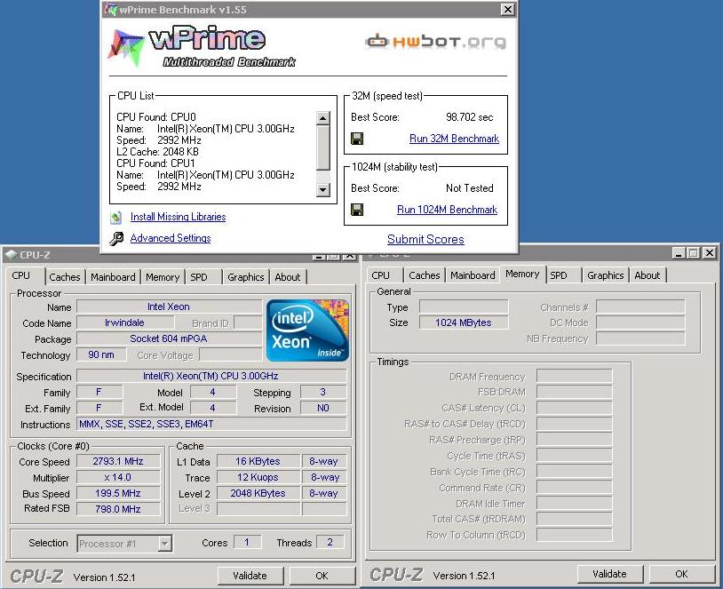Click Level 2 value 2048 KBytes
The width and height of the screenshot is (723, 589).
pos(258,493)
